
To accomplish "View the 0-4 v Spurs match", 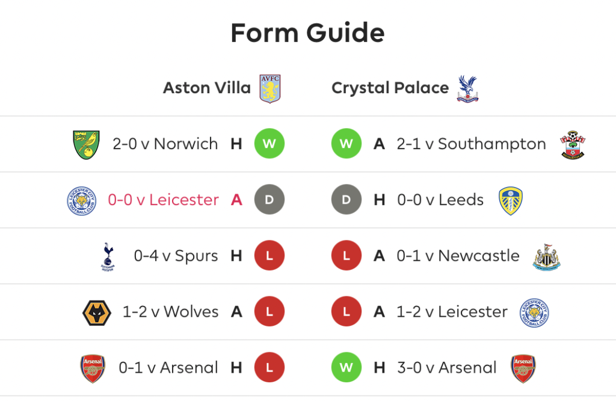I will coord(176,256).
